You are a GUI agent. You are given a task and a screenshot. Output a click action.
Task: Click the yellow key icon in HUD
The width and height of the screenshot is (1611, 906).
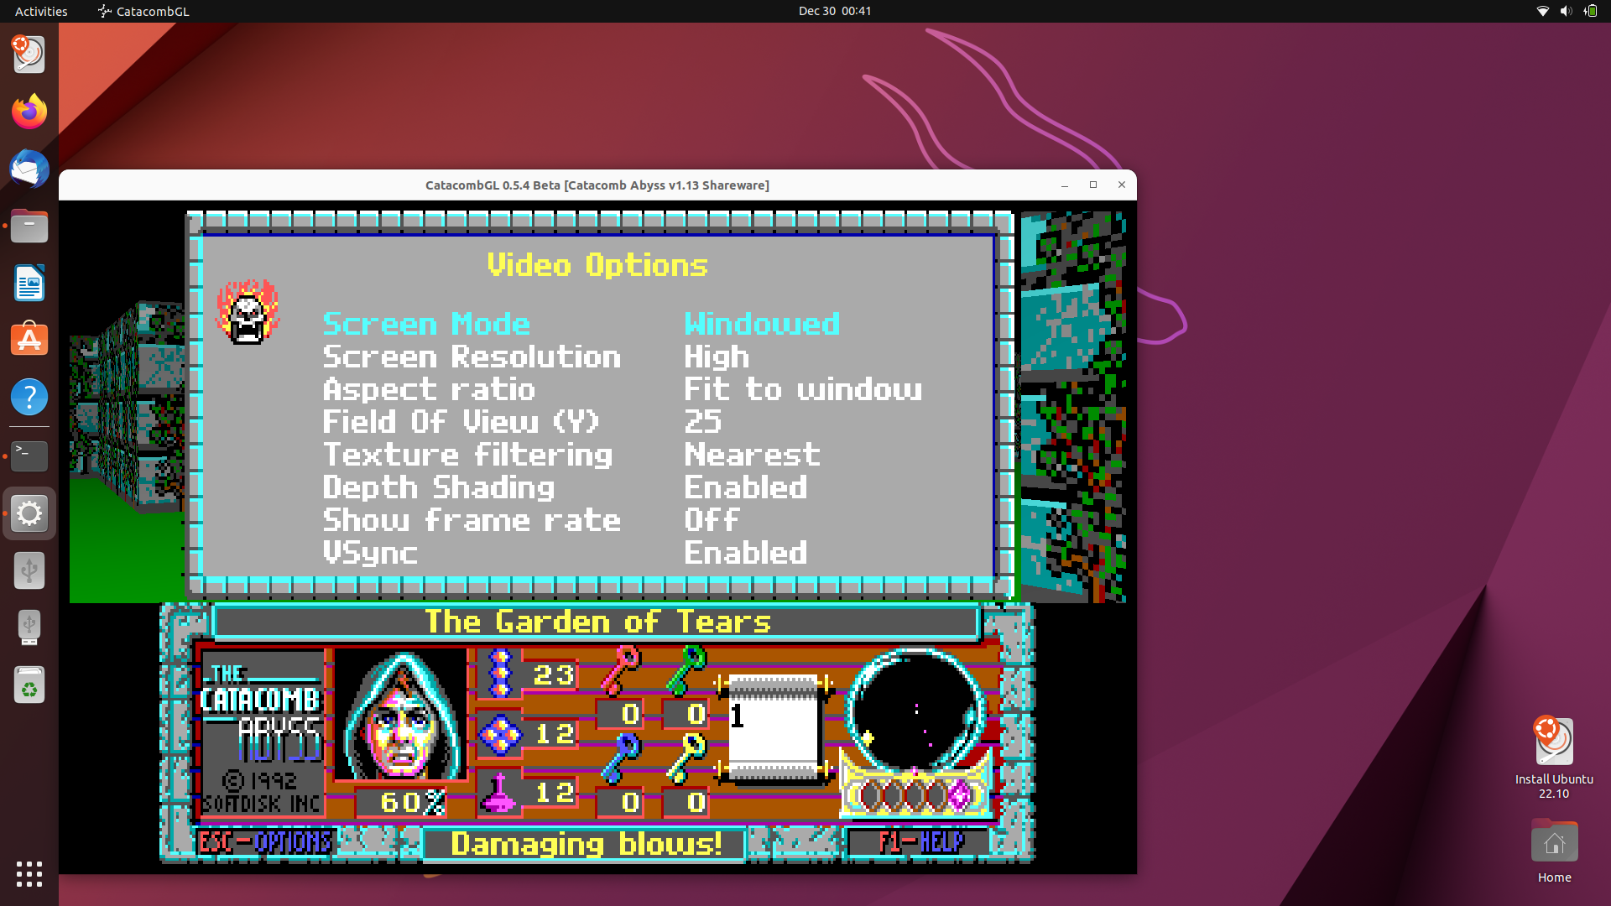[686, 758]
